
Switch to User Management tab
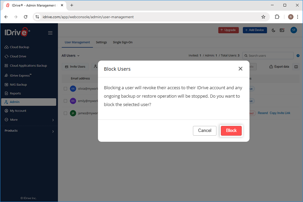(x=77, y=42)
